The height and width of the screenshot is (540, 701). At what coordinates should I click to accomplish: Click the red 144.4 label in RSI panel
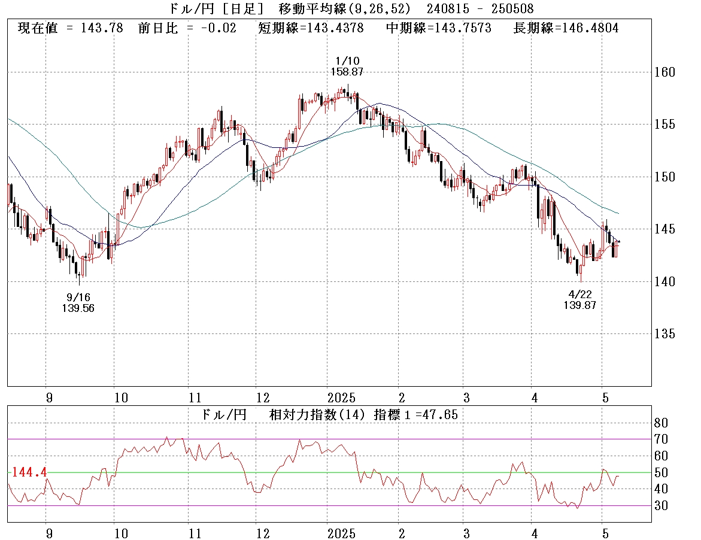pos(29,472)
